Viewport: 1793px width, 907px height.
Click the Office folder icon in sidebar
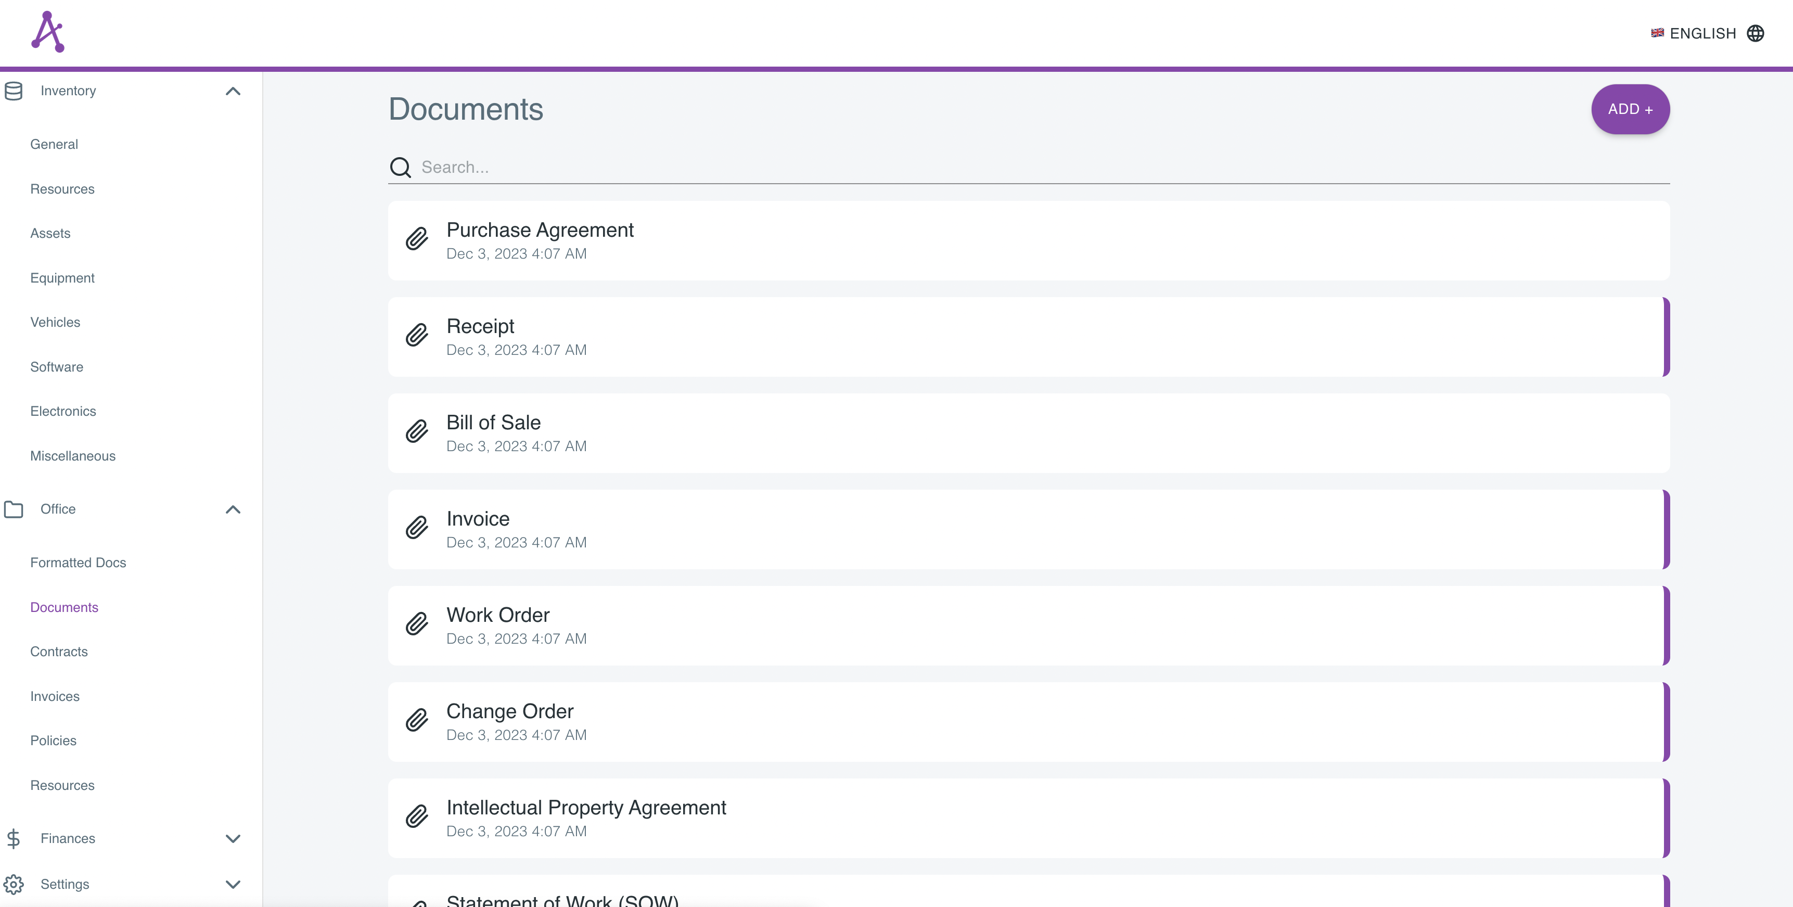click(x=13, y=509)
